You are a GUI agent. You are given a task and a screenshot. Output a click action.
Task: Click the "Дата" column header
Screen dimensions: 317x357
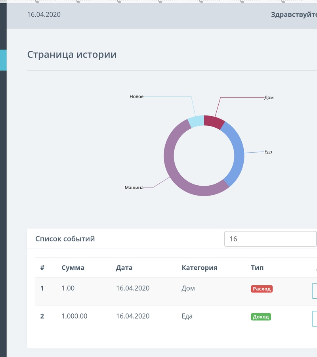click(x=124, y=268)
